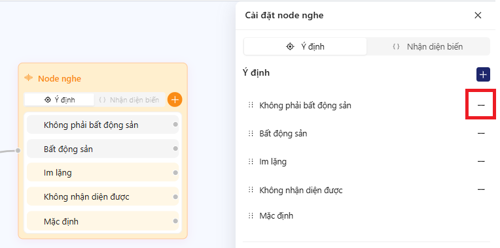Click the Node nghe title
500x248 pixels.
60,78
